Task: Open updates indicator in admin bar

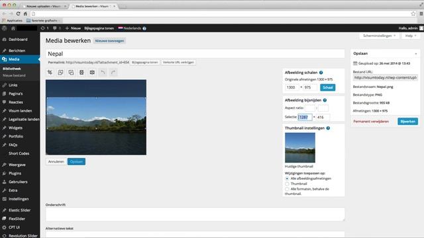Action: (x=44, y=28)
